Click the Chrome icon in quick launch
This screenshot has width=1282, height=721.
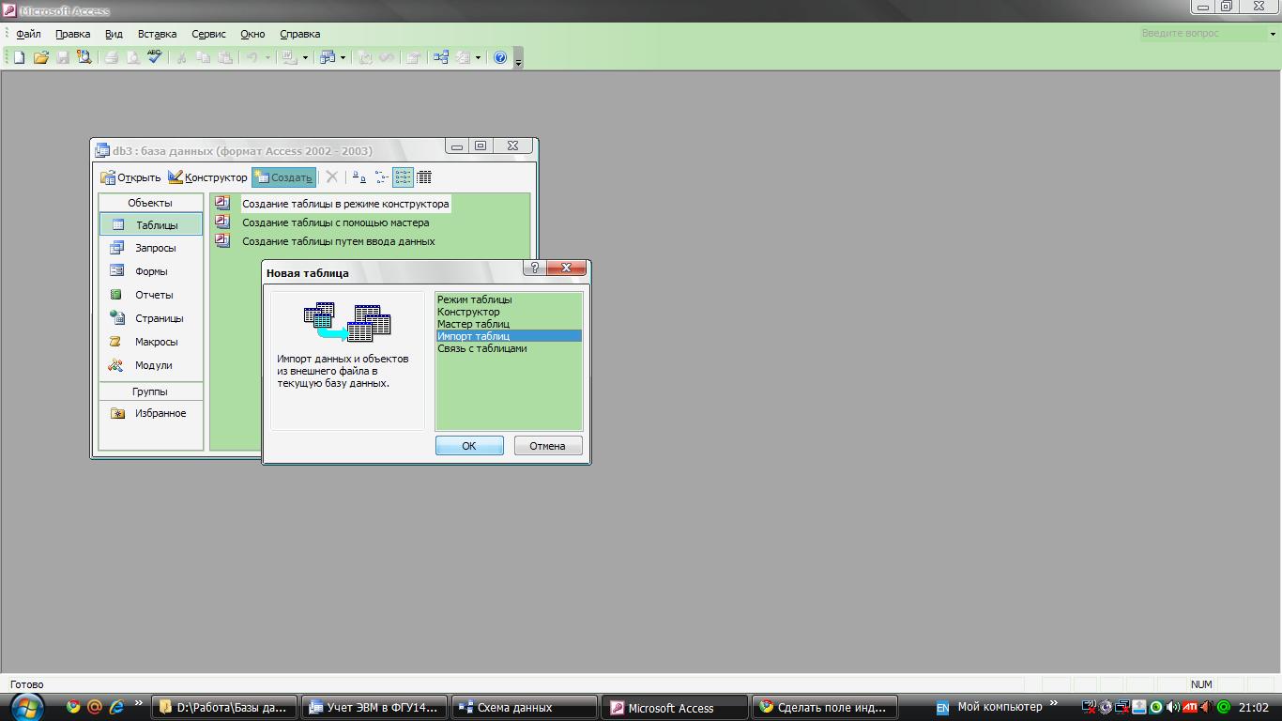pyautogui.click(x=73, y=707)
